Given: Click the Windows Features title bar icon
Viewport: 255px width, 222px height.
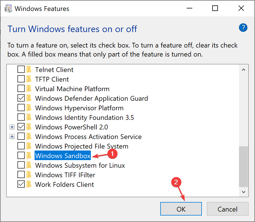Looking at the screenshot, I should click(8, 8).
